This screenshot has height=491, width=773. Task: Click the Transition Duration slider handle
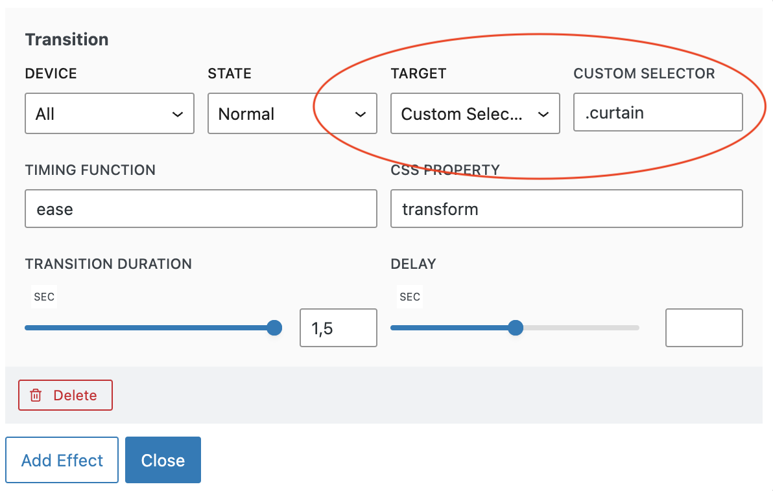tap(274, 328)
